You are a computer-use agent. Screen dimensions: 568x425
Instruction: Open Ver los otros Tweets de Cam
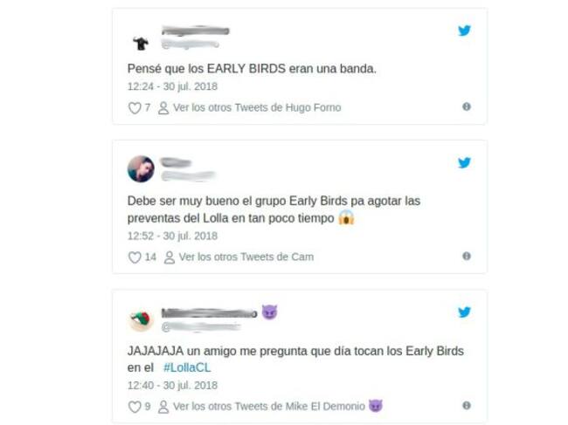(x=246, y=257)
